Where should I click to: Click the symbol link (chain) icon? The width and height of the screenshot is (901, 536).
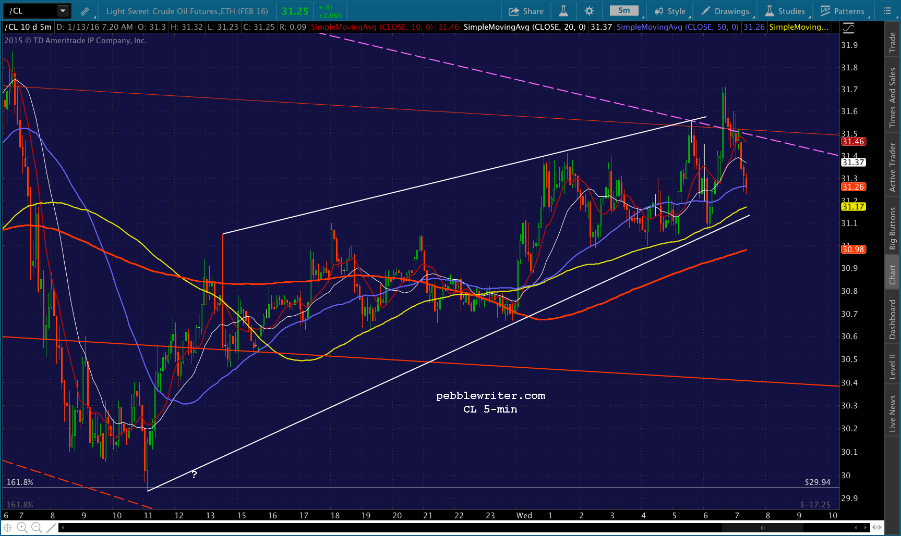click(85, 11)
